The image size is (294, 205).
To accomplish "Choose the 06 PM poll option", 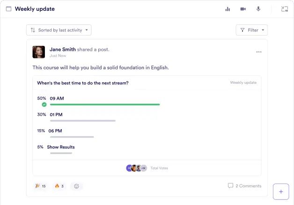I will [56, 131].
